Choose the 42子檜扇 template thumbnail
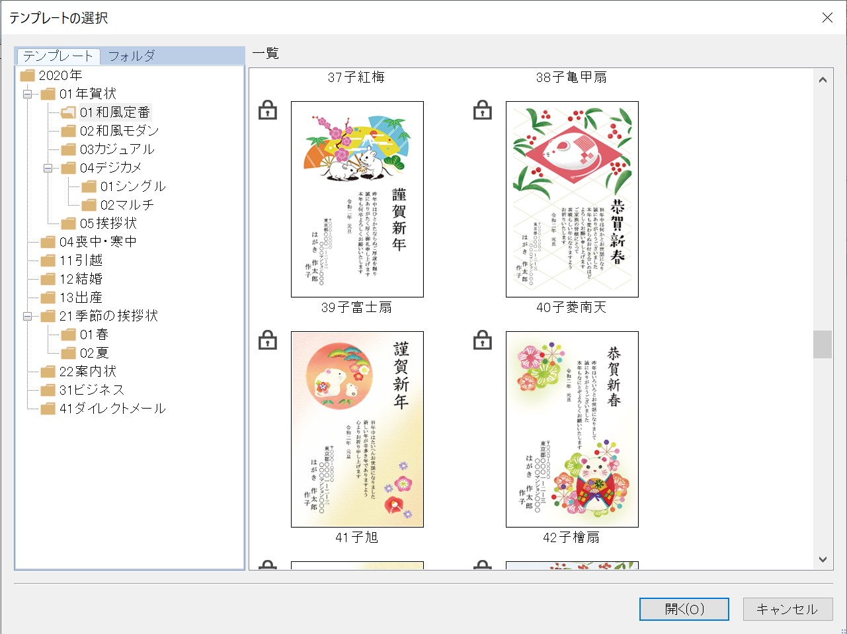Viewport: 847px width, 634px height. (572, 429)
